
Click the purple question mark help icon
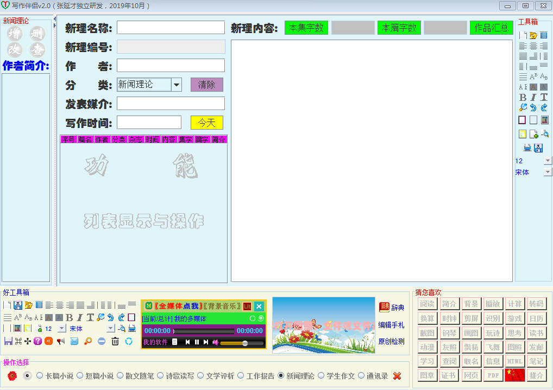pos(37,341)
